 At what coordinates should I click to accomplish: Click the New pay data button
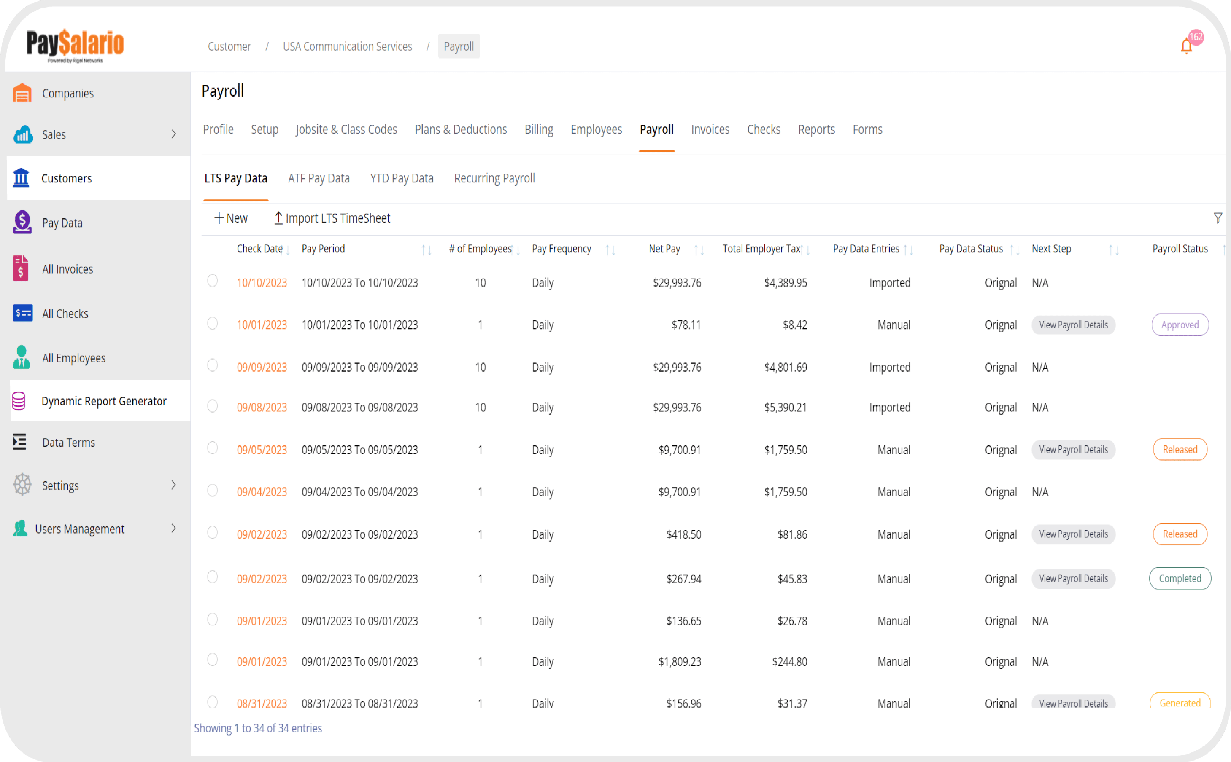point(231,218)
